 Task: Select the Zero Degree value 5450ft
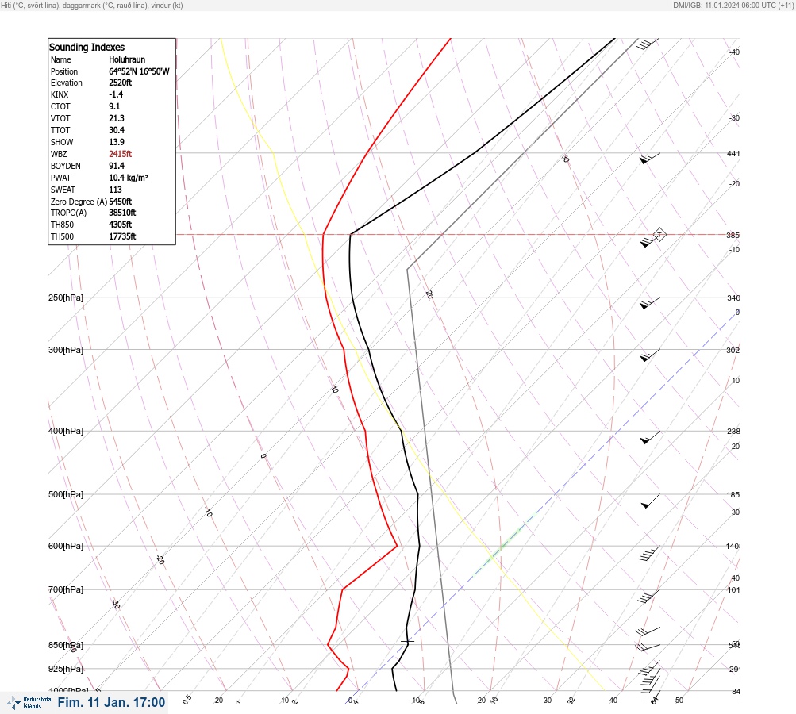[x=121, y=202]
